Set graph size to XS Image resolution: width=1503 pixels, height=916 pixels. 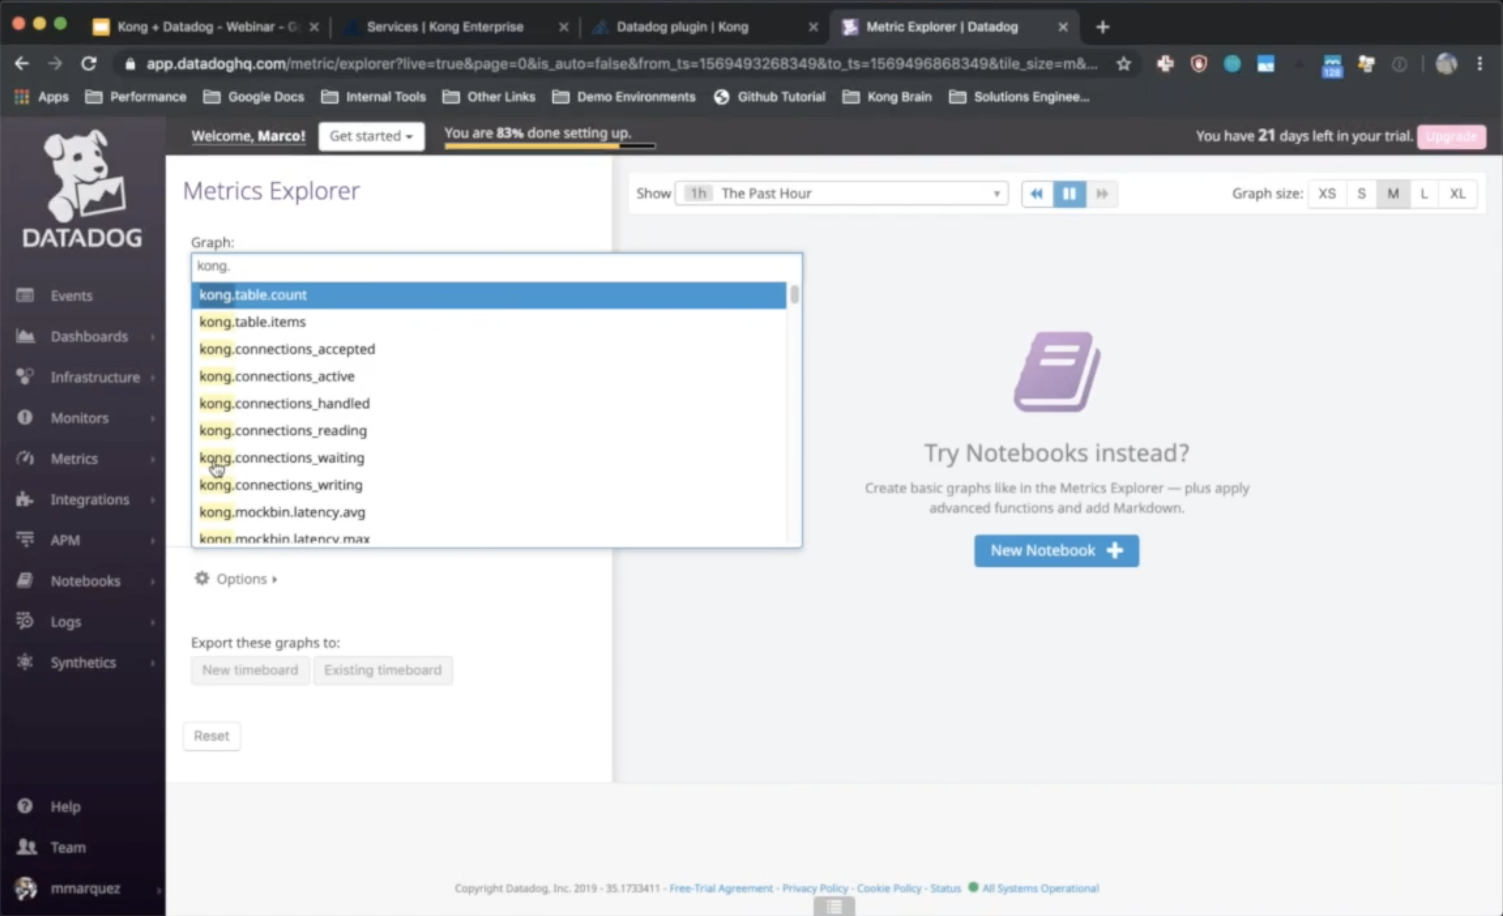click(x=1327, y=193)
